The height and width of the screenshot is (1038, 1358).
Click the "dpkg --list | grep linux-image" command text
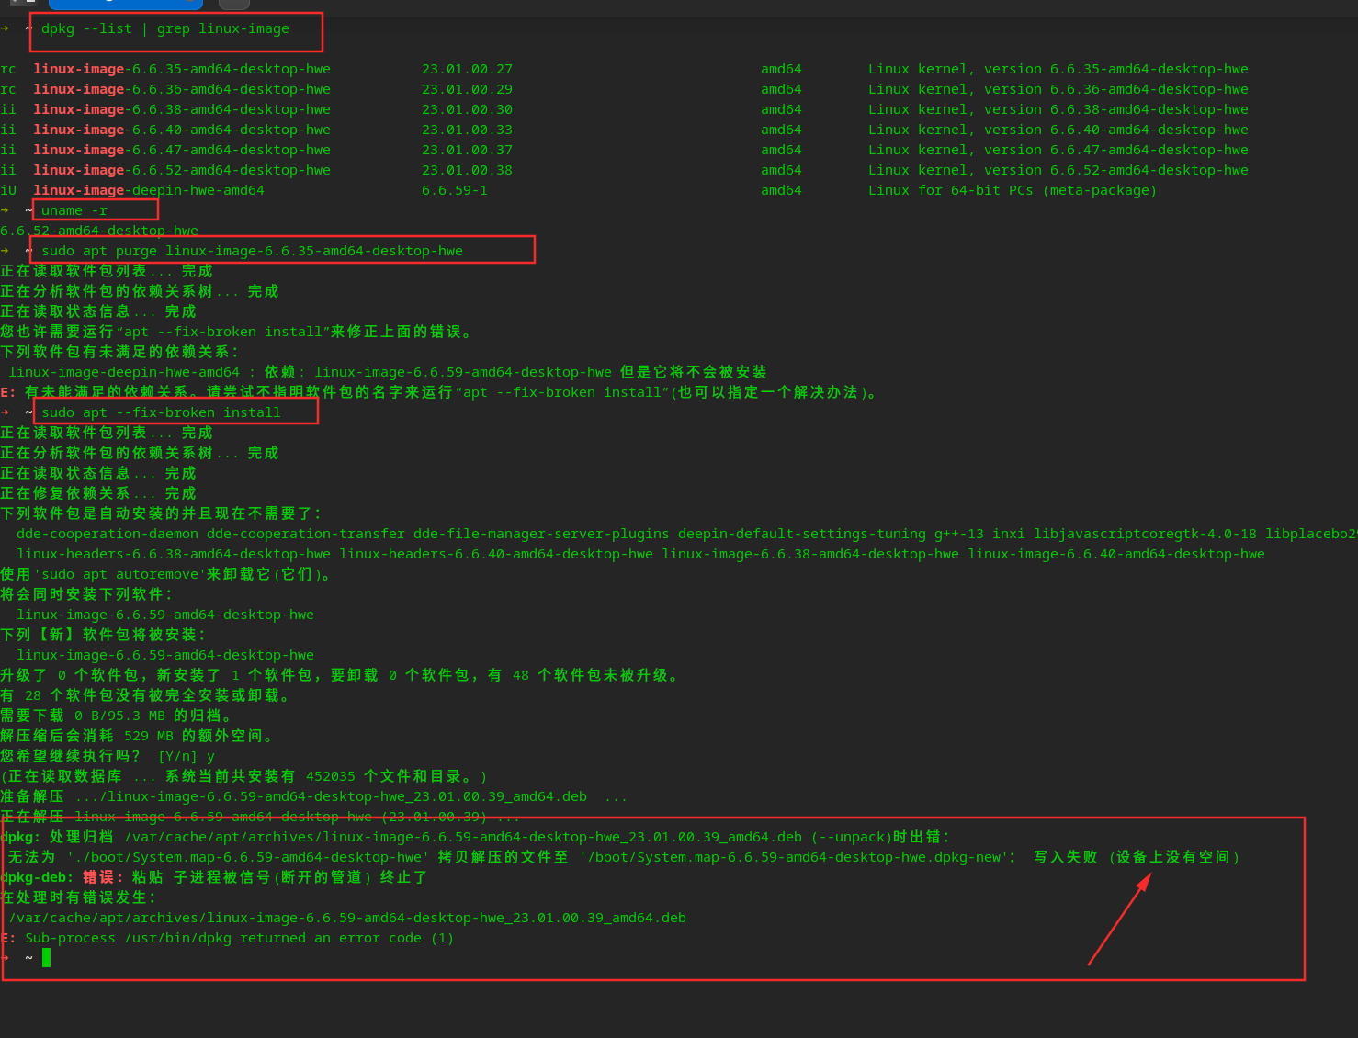click(x=165, y=28)
